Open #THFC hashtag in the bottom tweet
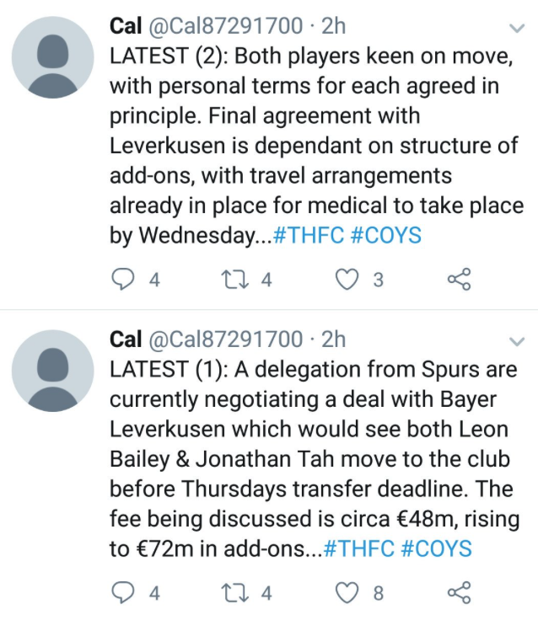Image resolution: width=538 pixels, height=620 pixels. click(358, 548)
